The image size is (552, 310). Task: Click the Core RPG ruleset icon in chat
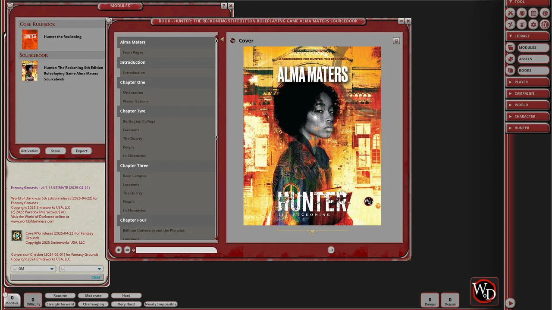click(17, 236)
